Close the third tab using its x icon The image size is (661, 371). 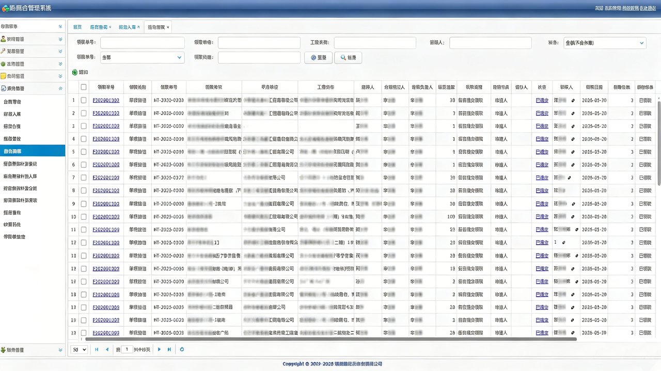pos(138,27)
